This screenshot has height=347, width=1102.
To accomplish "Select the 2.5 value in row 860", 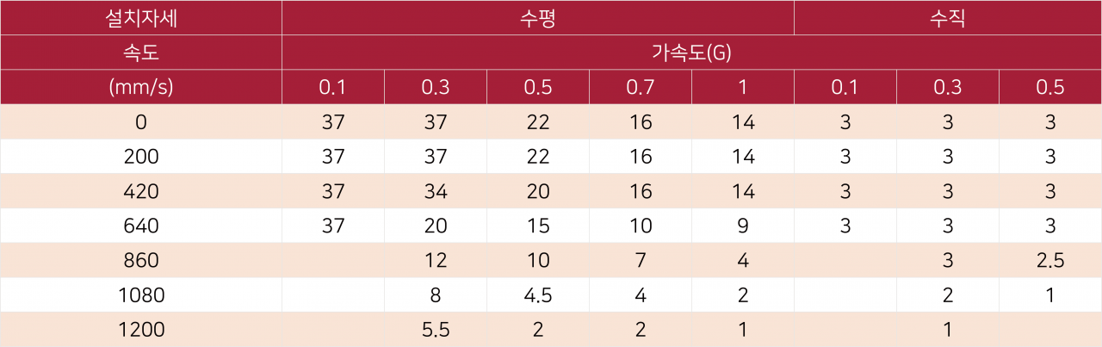I will pyautogui.click(x=1050, y=260).
